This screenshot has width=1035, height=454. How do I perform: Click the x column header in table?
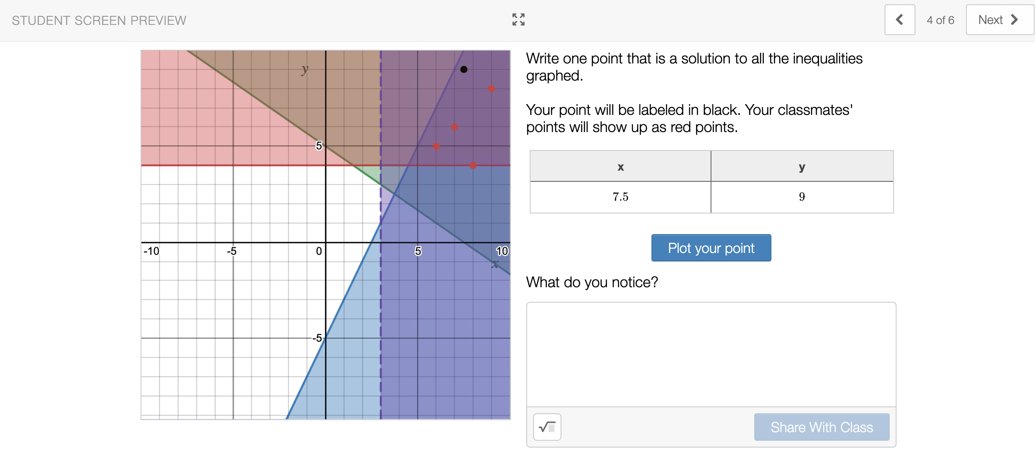[620, 166]
